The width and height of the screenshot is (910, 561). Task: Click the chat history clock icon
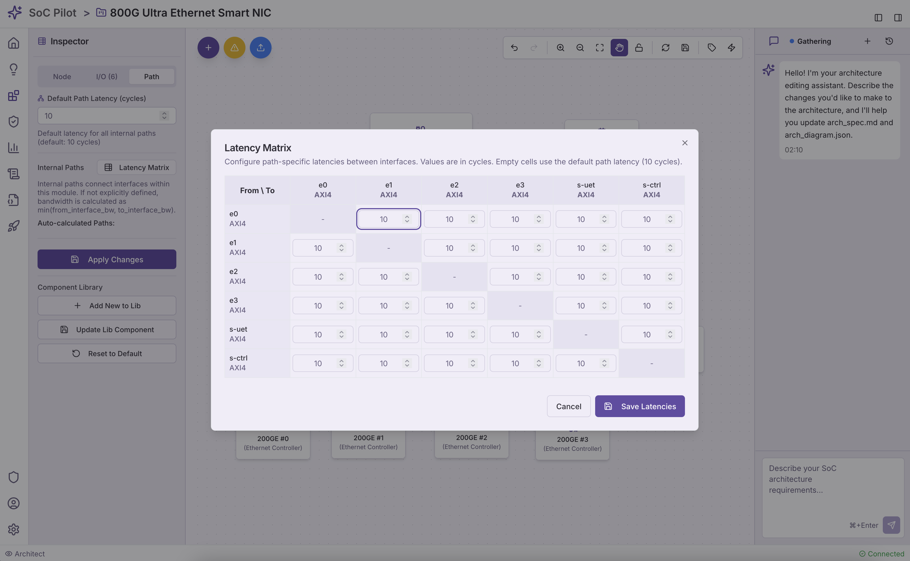[889, 41]
